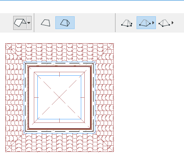The height and width of the screenshot is (159, 184).
Task: Choose the third roof construction method icon
Action: pos(164,23)
